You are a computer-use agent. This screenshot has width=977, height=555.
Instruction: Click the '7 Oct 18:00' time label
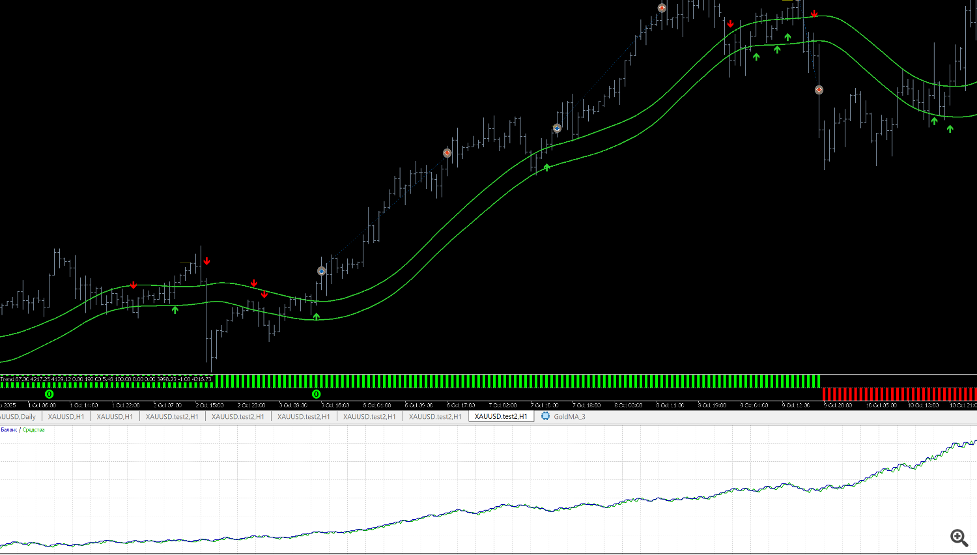coord(586,406)
